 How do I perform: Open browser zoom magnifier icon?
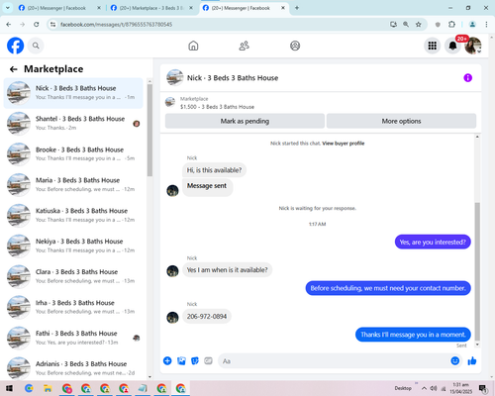pos(406,24)
